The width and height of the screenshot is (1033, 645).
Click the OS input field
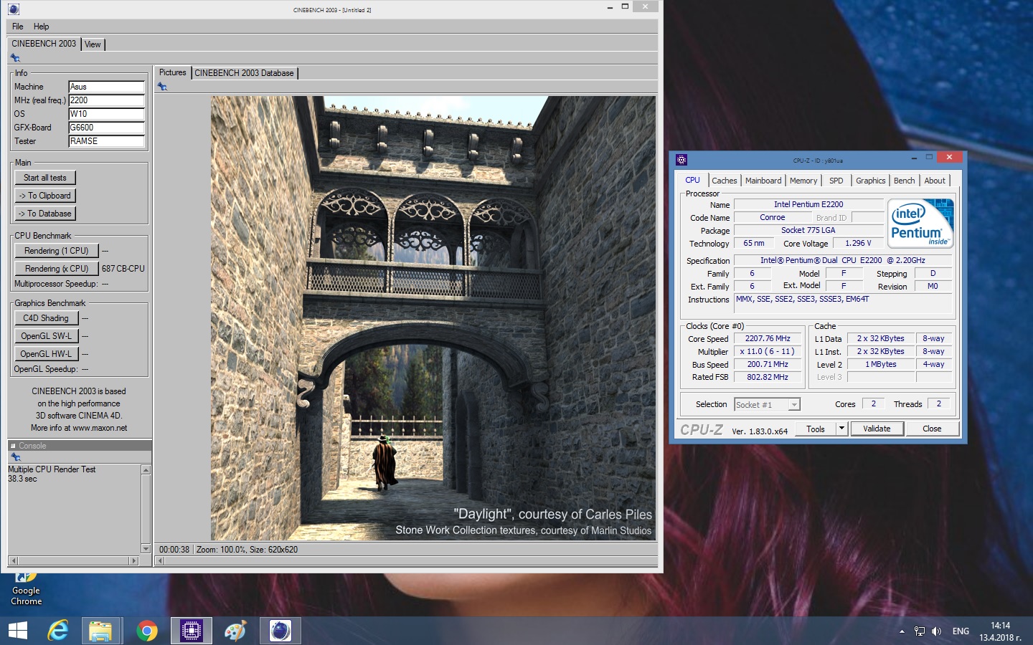[x=106, y=114]
